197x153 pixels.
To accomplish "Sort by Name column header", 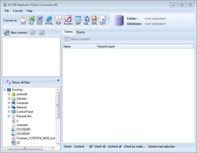I will [80, 46].
